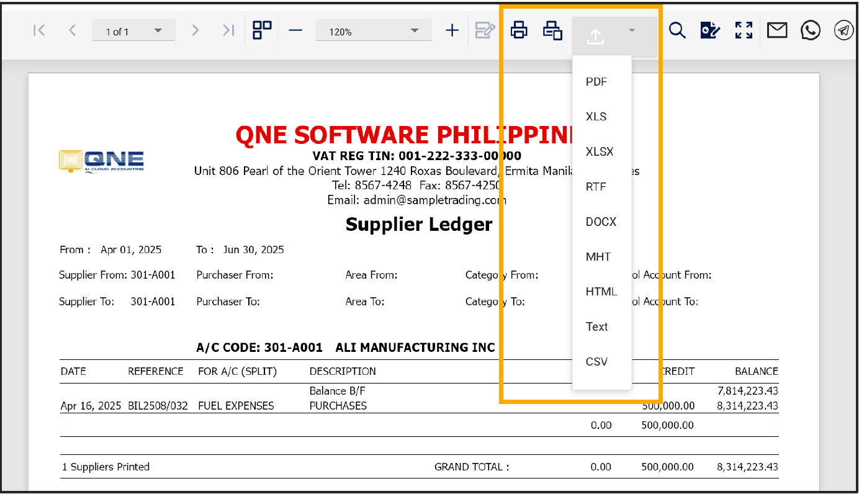Click the edit fields pencil icon
This screenshot has height=494, width=859.
click(x=485, y=30)
